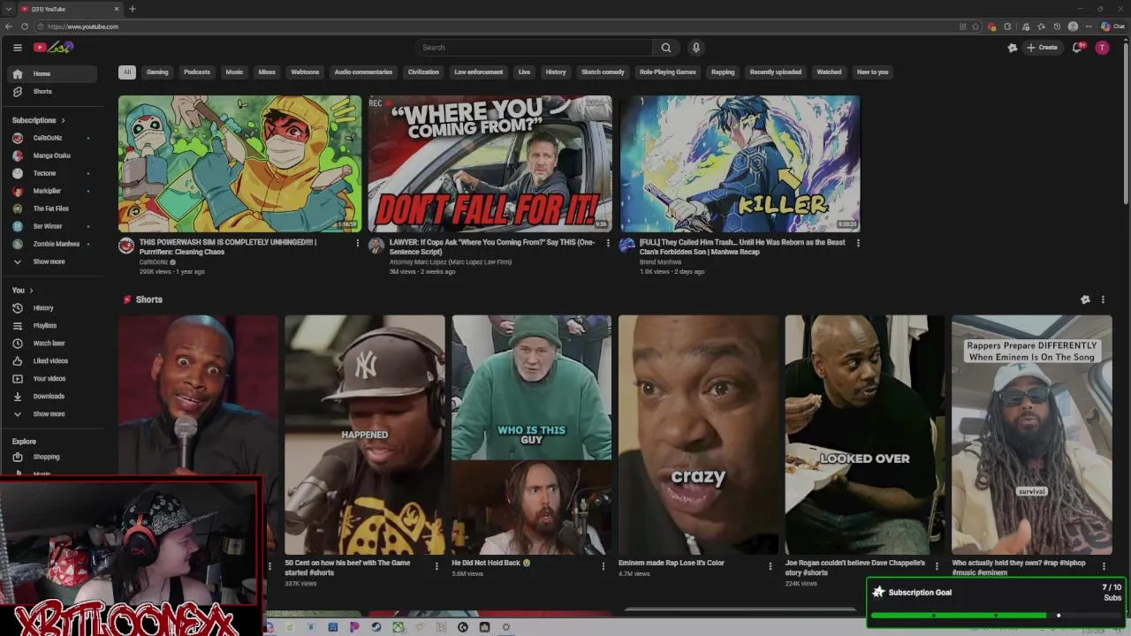Select the Law enforcement filter chip
This screenshot has height=636, width=1131.
click(x=479, y=72)
